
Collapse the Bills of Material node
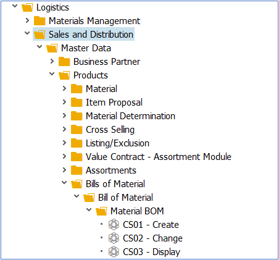(x=64, y=183)
